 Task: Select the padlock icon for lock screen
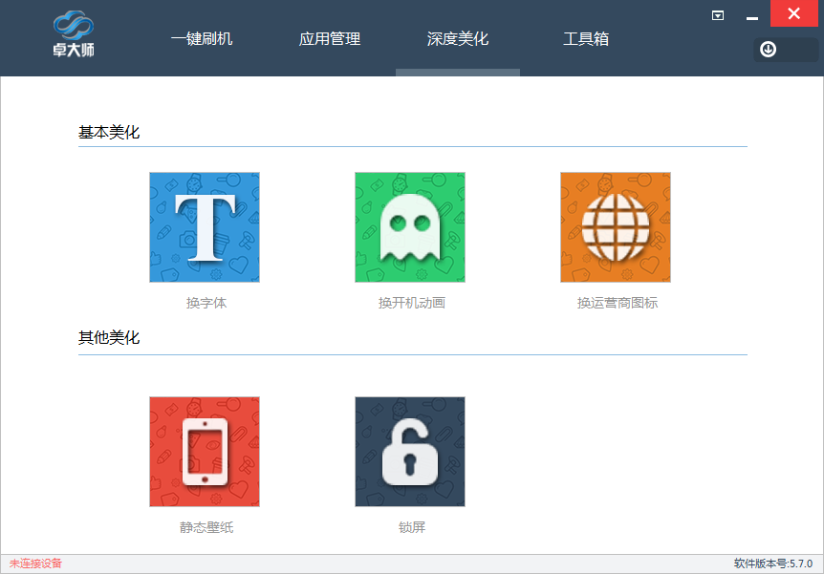pos(409,451)
